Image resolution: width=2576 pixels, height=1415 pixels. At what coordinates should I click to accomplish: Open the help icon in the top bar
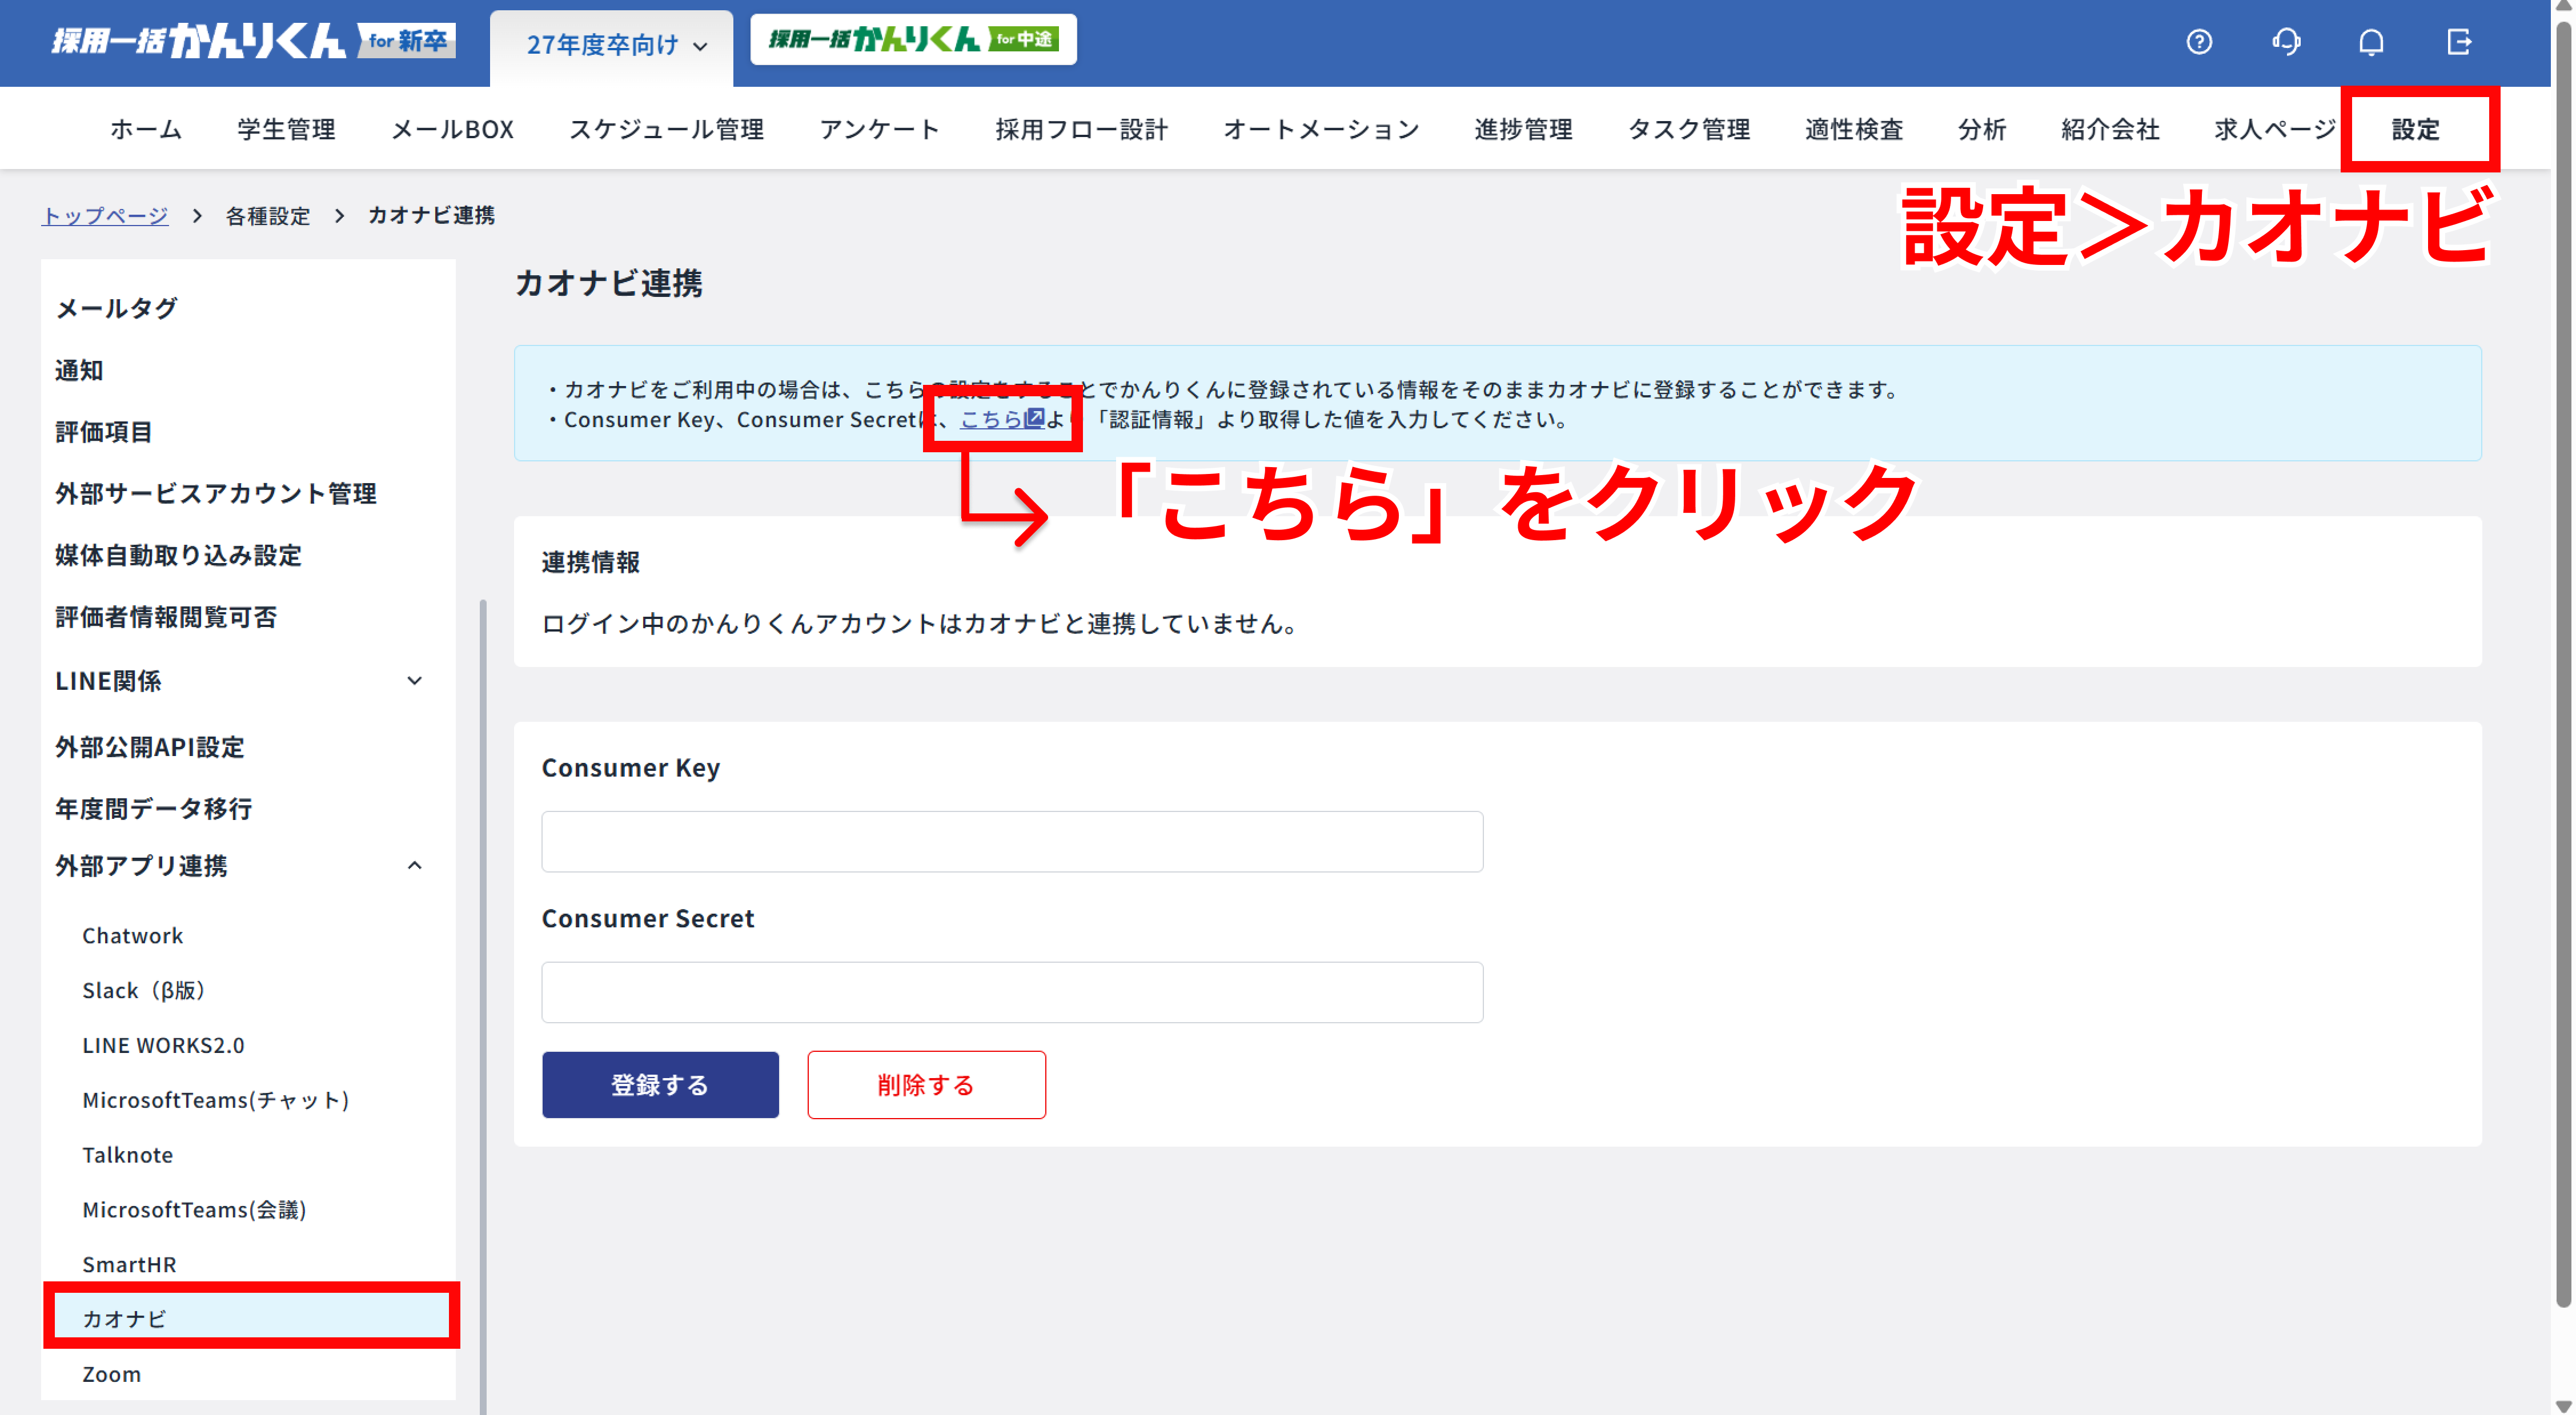2199,42
